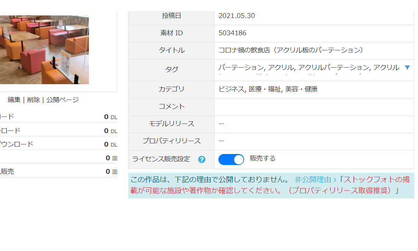This screenshot has width=418, height=251.
Task: Click the モデルリリース label
Action: (171, 123)
